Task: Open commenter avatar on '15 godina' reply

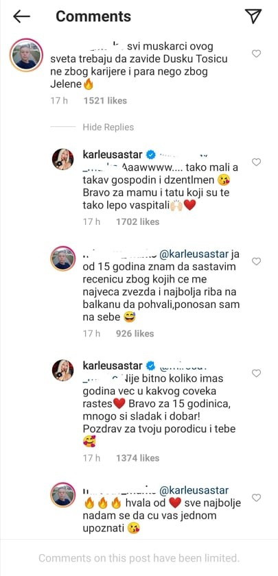Action: coord(62,259)
